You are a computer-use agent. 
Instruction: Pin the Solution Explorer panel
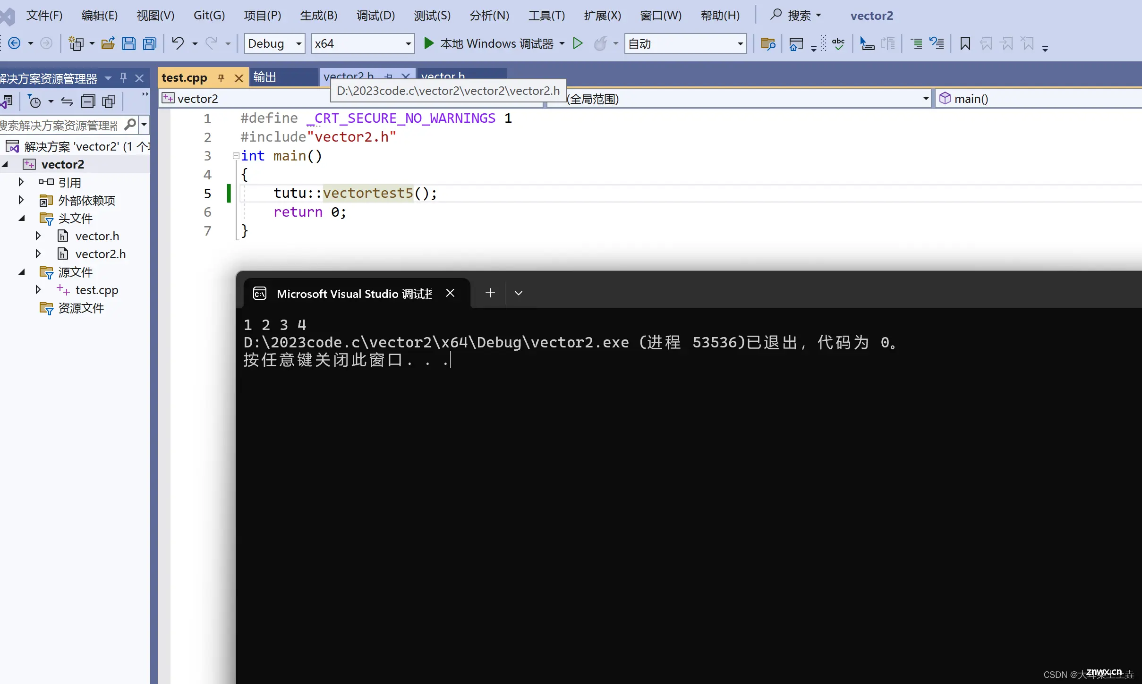point(123,78)
